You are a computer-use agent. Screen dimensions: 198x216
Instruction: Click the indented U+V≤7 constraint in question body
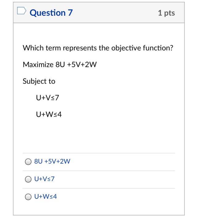pyautogui.click(x=47, y=98)
